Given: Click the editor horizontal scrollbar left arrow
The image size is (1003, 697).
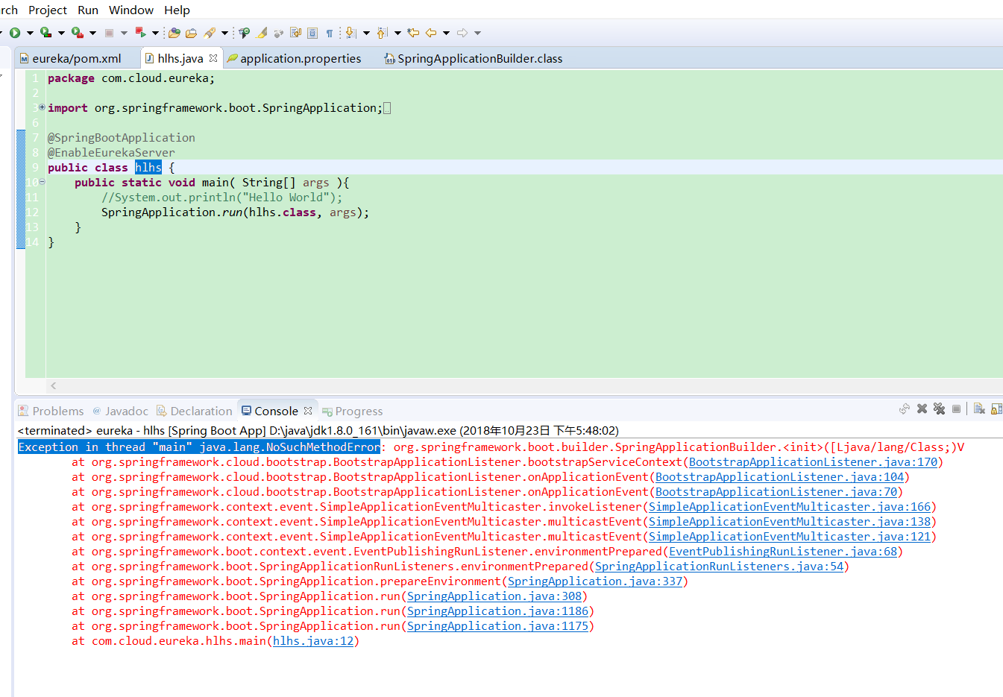Looking at the screenshot, I should [x=53, y=385].
